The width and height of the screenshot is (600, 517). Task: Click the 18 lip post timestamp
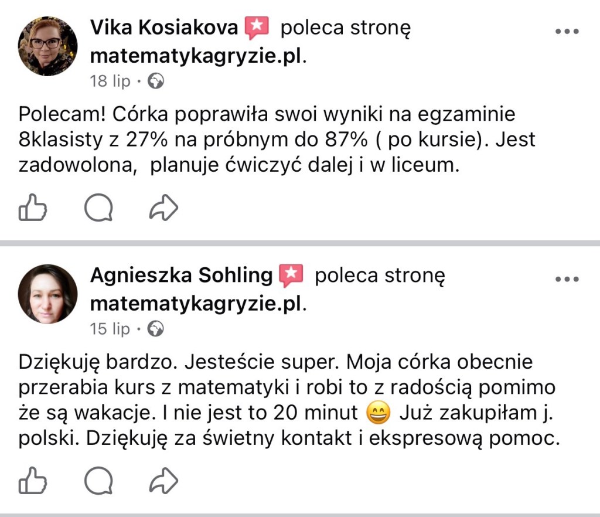point(110,81)
